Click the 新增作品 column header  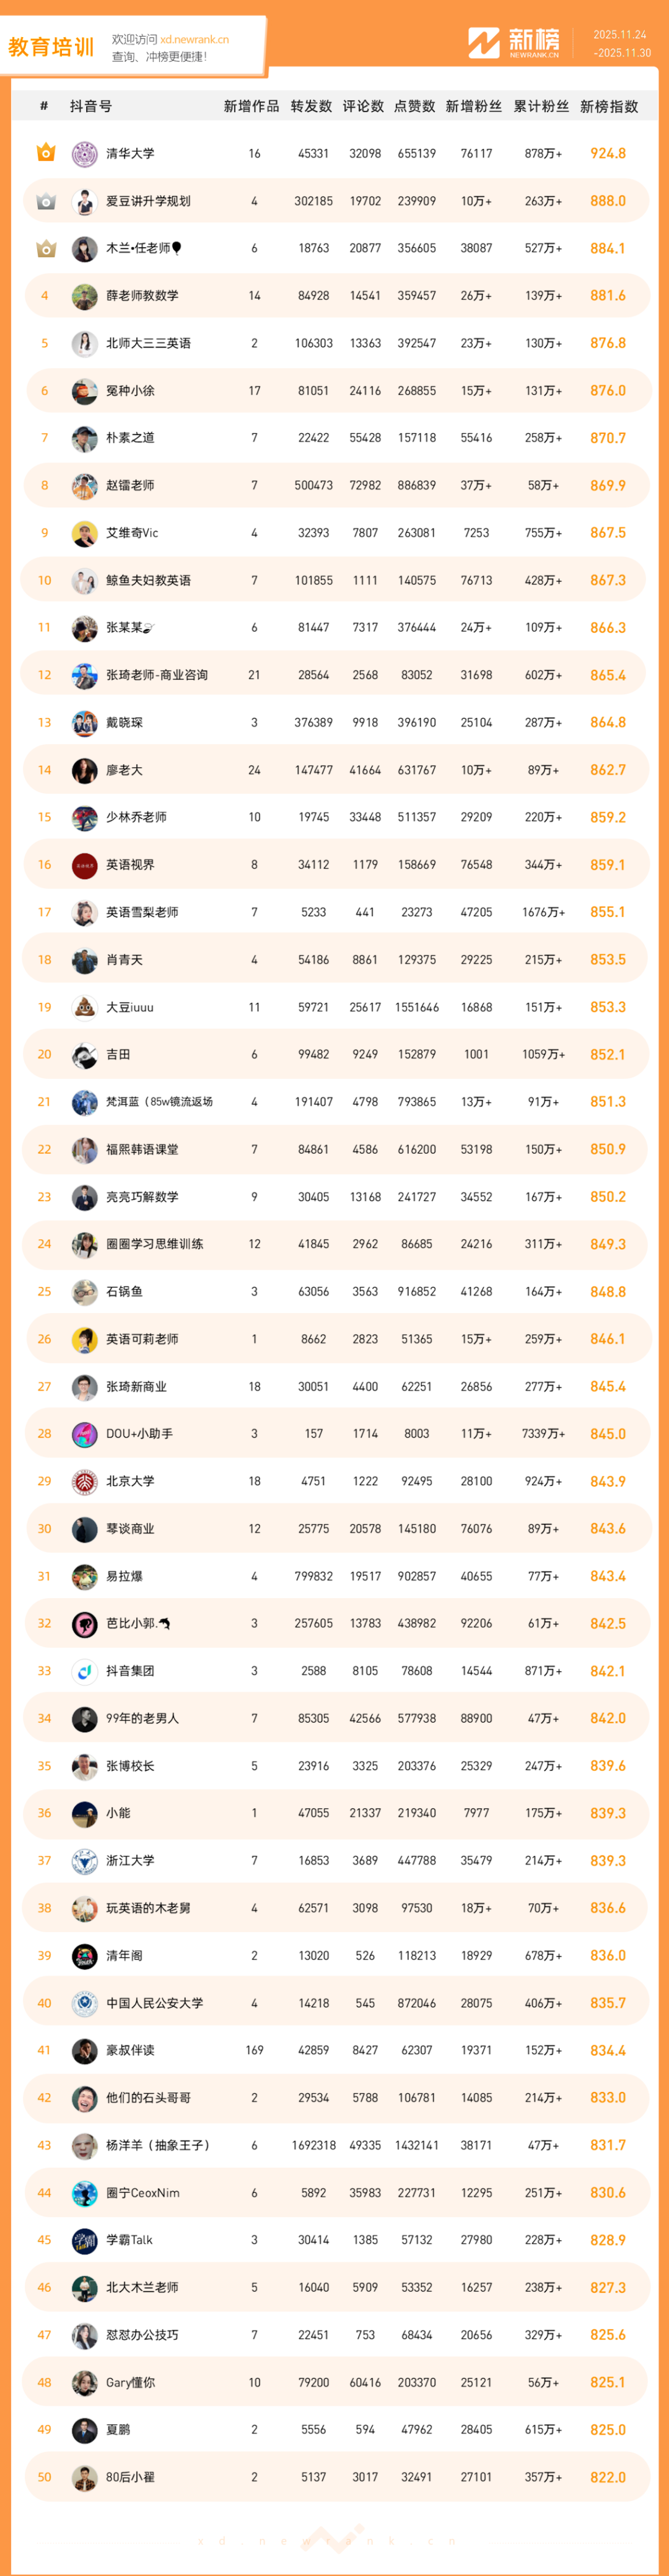click(251, 106)
